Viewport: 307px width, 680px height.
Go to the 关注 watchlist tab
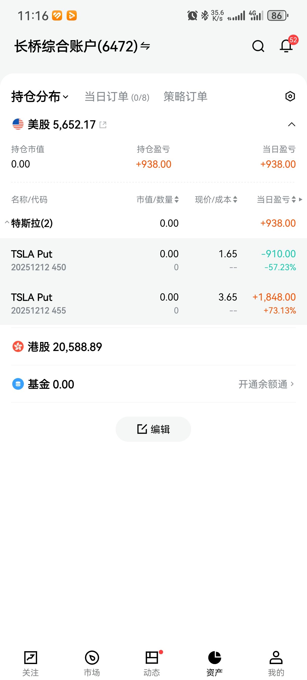pos(31,663)
